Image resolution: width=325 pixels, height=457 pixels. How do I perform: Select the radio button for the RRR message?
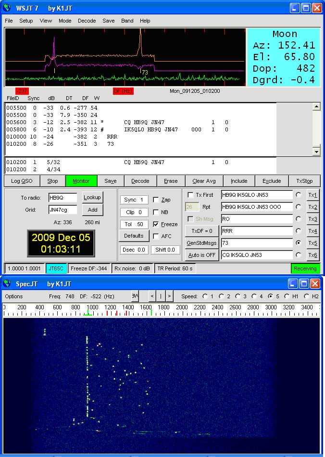pyautogui.click(x=298, y=231)
